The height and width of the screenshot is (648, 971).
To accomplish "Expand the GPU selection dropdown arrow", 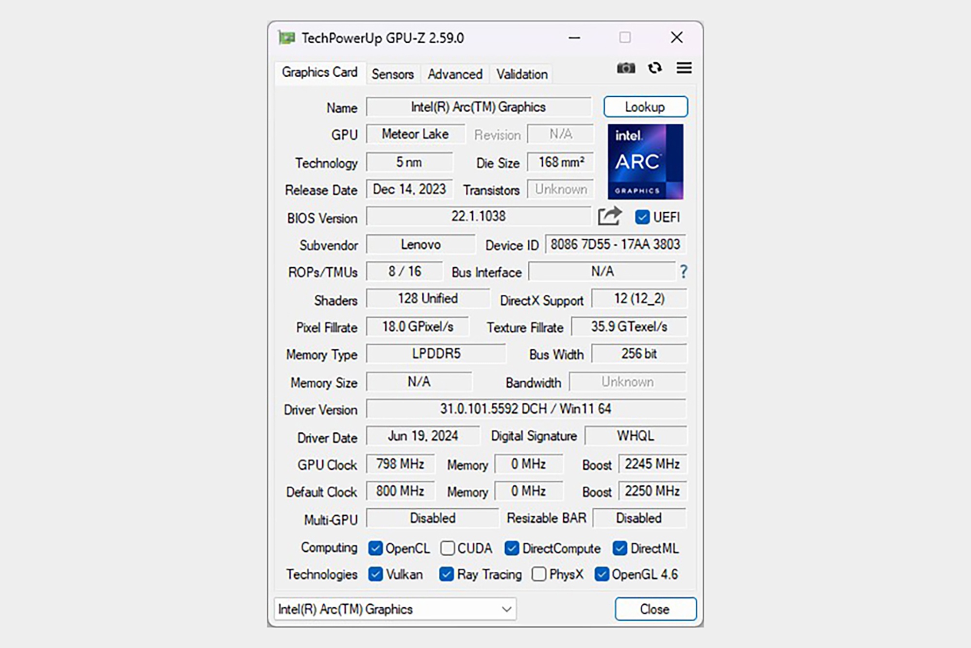I will click(x=506, y=609).
